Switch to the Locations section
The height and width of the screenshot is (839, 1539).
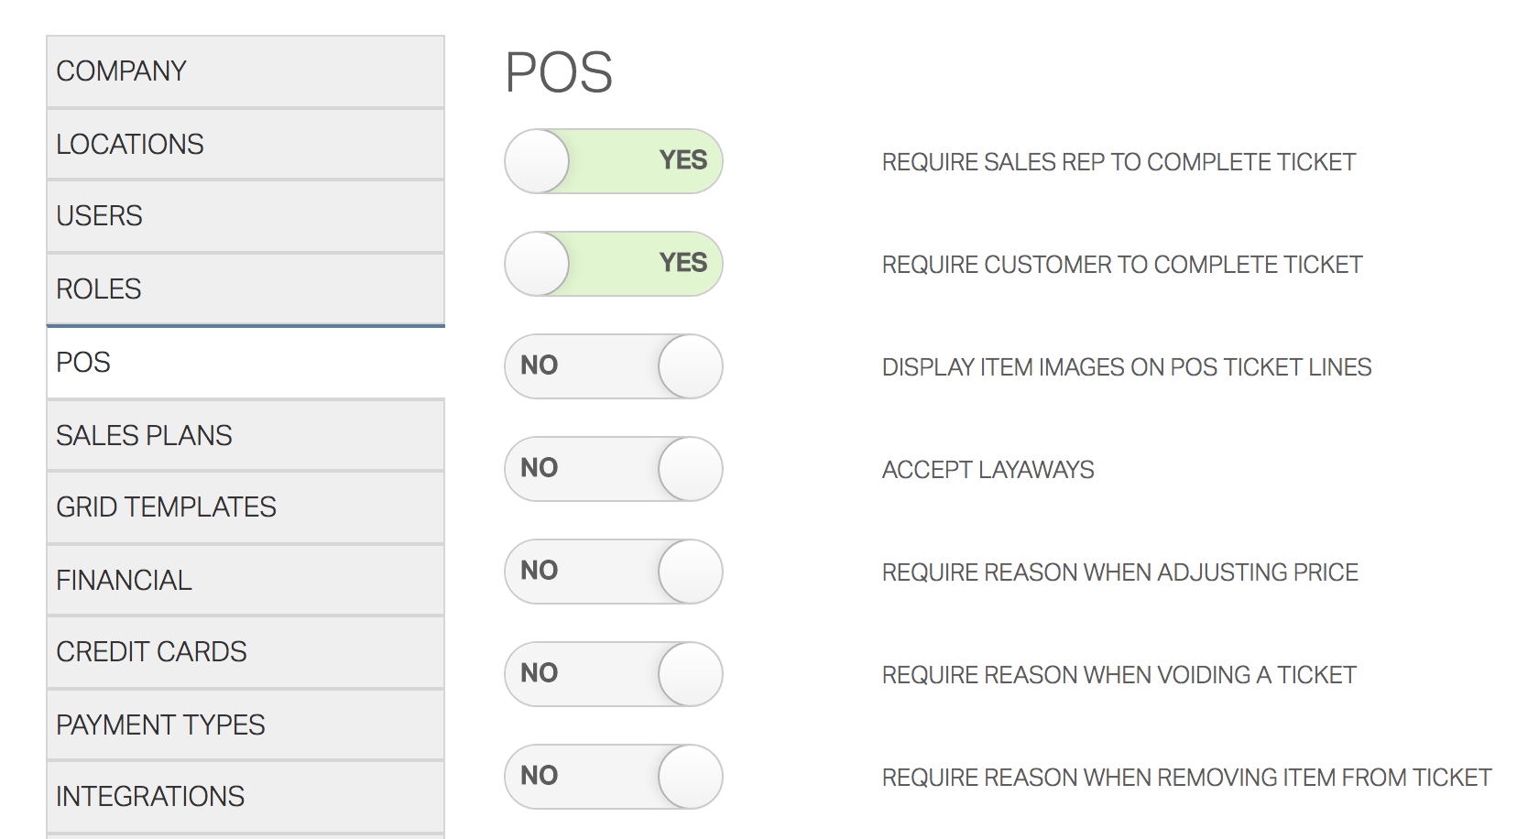coord(244,144)
